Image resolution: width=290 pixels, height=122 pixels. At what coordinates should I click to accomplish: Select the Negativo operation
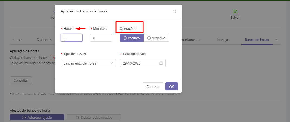(156, 38)
